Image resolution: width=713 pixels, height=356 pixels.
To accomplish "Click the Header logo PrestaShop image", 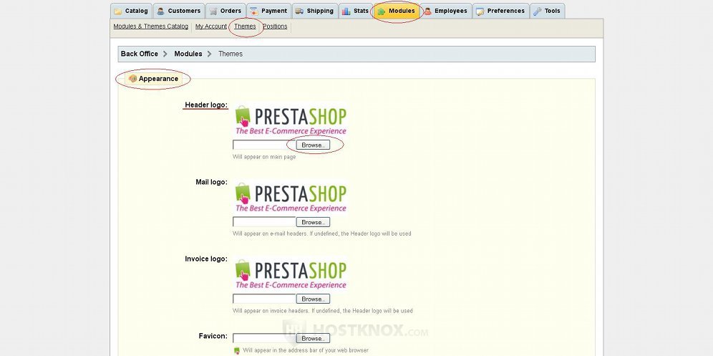I will (x=291, y=120).
